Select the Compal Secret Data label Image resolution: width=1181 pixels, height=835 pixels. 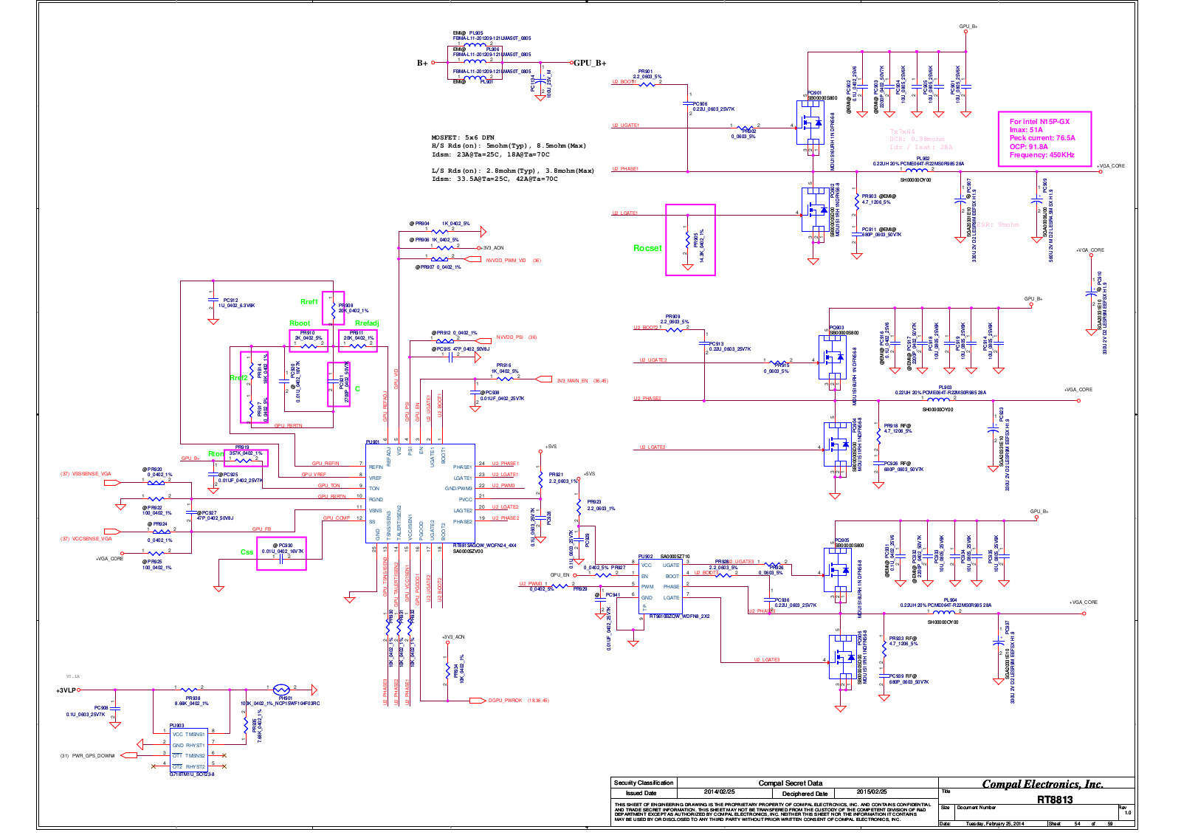point(790,783)
